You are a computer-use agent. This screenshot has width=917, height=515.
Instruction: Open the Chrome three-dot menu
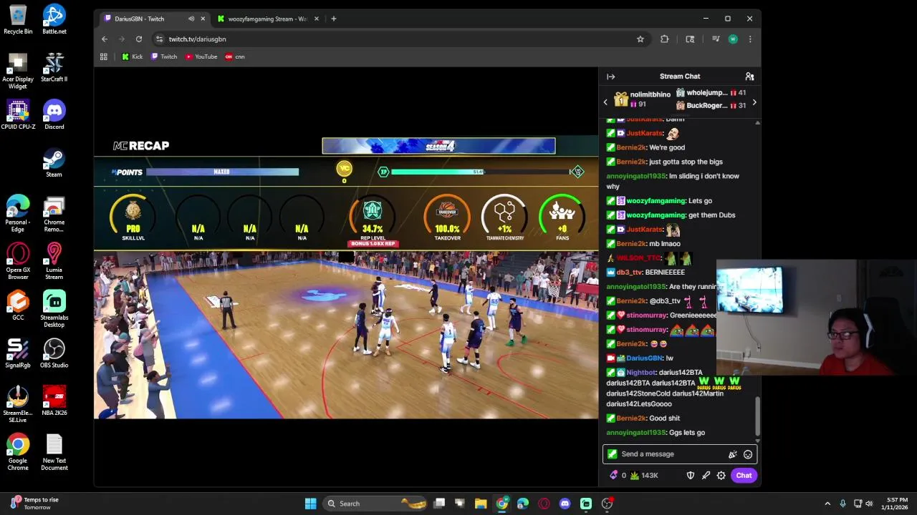pyautogui.click(x=750, y=39)
